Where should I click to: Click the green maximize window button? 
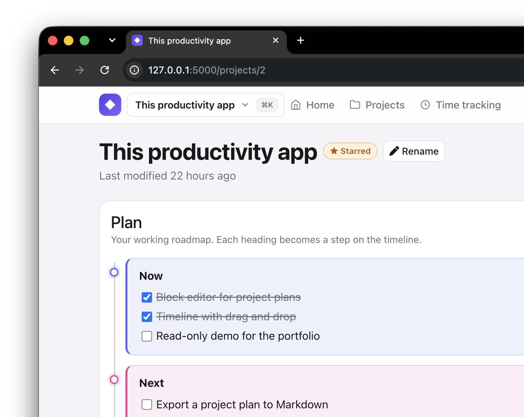(x=85, y=41)
